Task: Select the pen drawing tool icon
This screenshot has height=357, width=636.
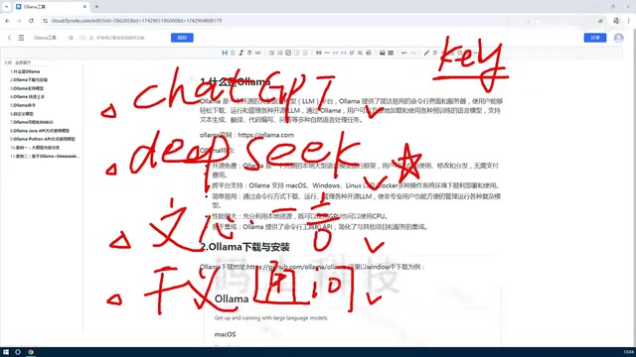Action: (426, 53)
